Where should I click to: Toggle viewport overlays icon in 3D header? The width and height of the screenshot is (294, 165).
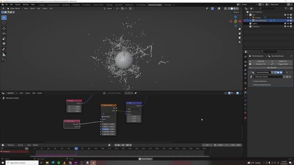[x=219, y=9]
